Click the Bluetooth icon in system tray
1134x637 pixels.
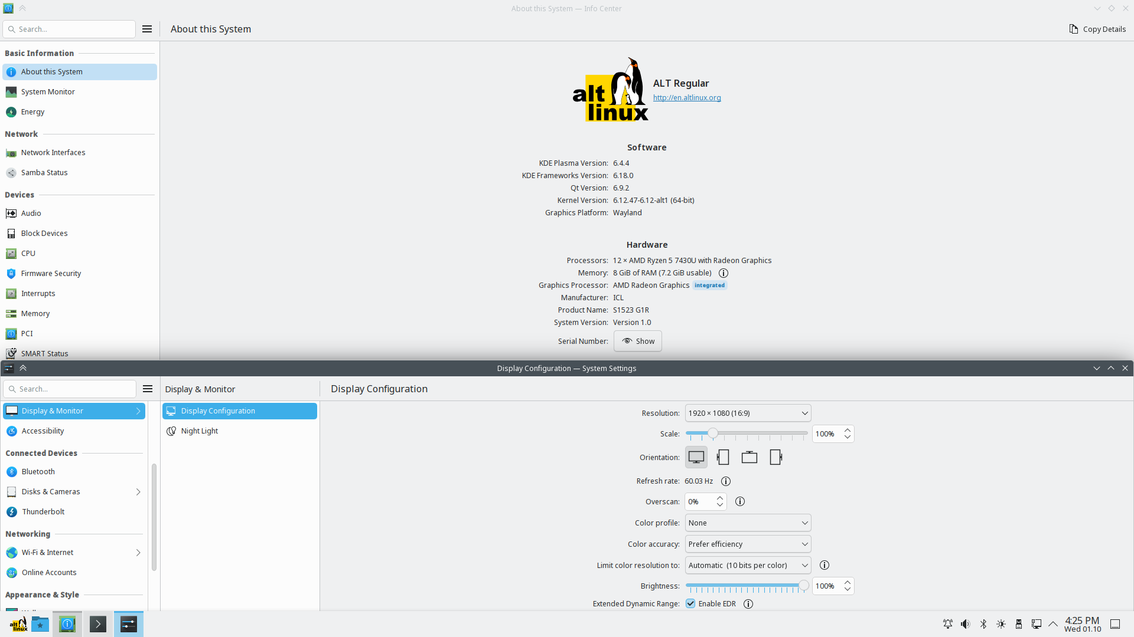point(983,624)
